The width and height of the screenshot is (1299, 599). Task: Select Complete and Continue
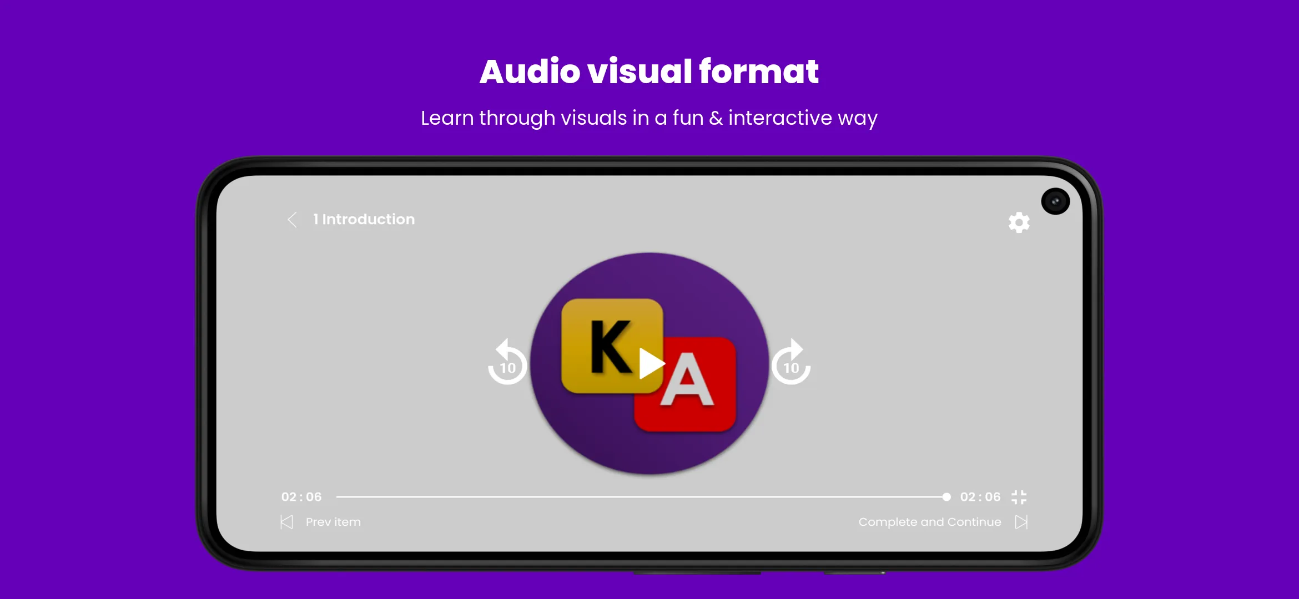coord(930,522)
